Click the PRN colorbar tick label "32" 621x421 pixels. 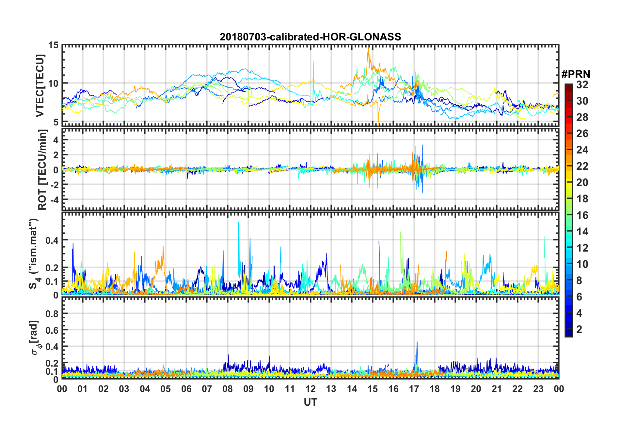coord(582,85)
